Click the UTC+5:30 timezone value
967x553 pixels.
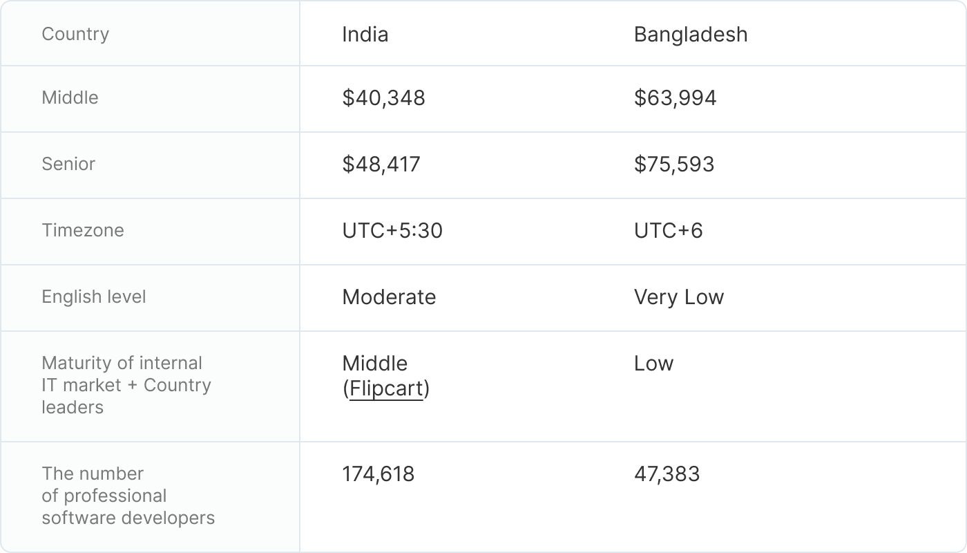coord(392,231)
